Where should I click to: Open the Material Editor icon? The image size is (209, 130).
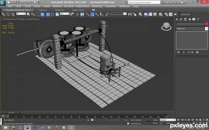[x=161, y=14]
